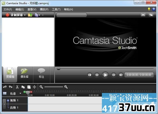Click the tips light bulb icon
Viewport: 158px width, 114px height.
[149, 9]
